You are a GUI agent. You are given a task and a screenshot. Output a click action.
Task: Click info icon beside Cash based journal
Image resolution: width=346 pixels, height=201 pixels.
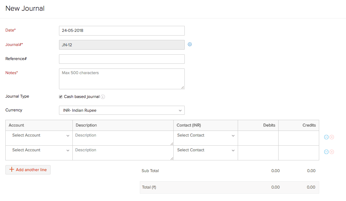pos(103,97)
